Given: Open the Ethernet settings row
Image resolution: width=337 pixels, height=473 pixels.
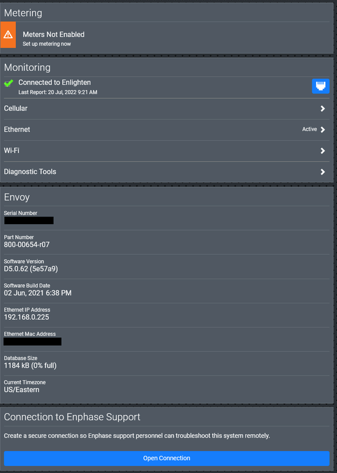Looking at the screenshot, I should pyautogui.click(x=166, y=129).
